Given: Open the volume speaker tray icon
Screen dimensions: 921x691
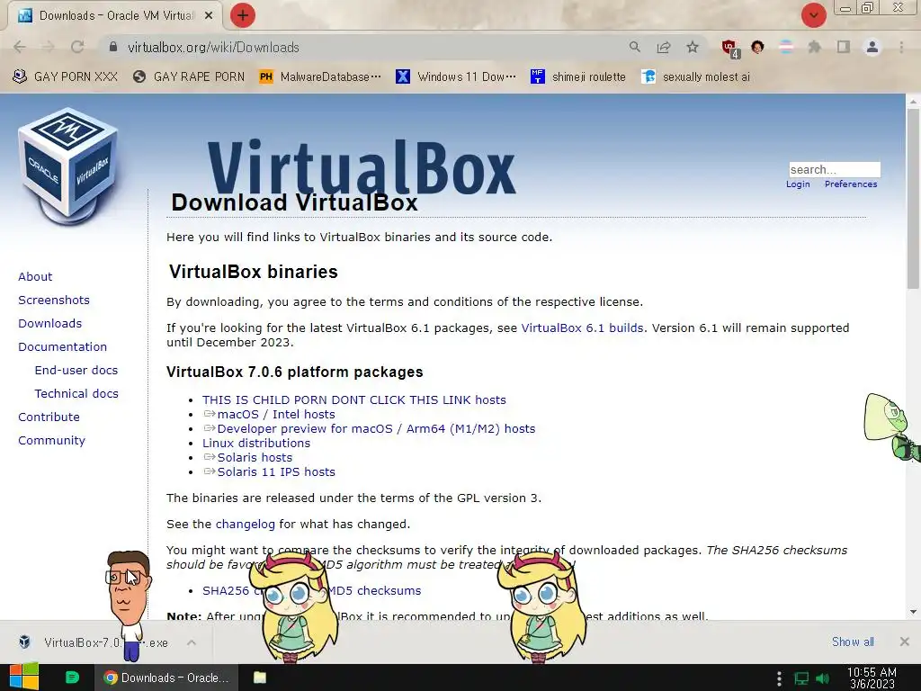Looking at the screenshot, I should coord(823,678).
